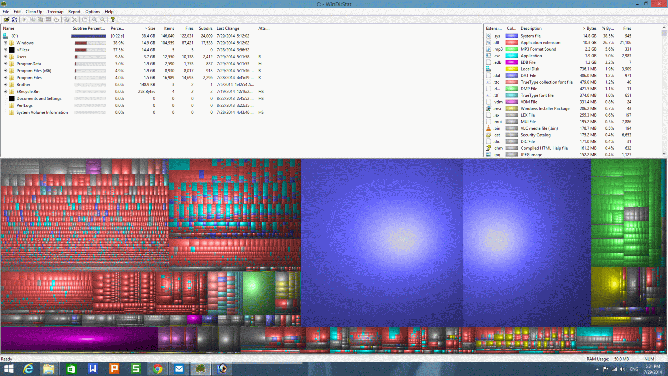Open the File menu
This screenshot has width=668, height=376.
coord(6,11)
